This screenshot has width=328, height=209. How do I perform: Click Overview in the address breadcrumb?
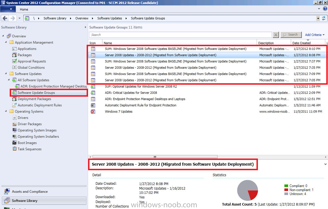(82, 19)
